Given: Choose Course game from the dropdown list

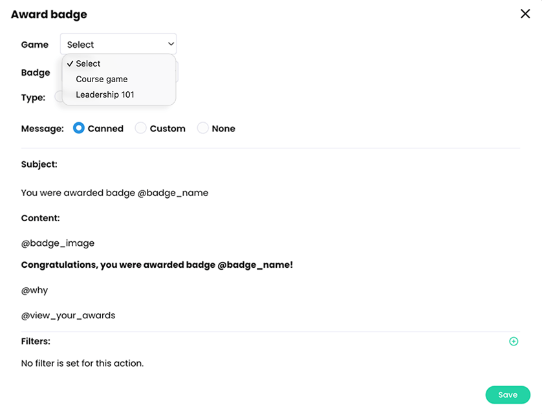Looking at the screenshot, I should click(102, 79).
